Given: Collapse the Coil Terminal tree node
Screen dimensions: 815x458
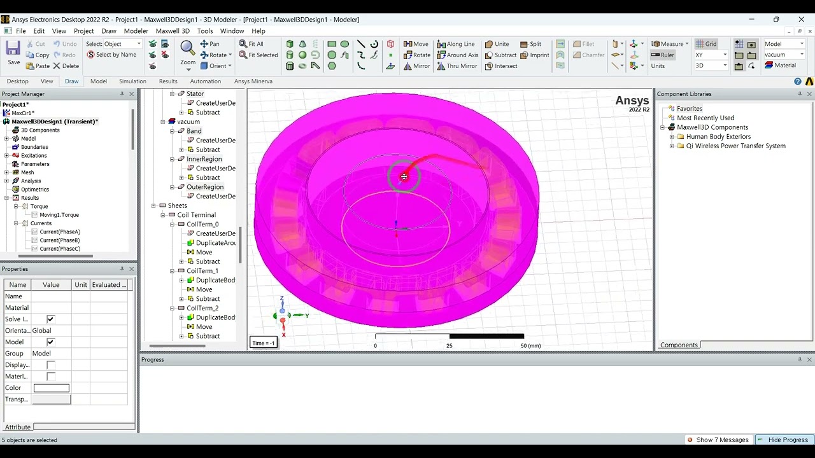Looking at the screenshot, I should (163, 215).
